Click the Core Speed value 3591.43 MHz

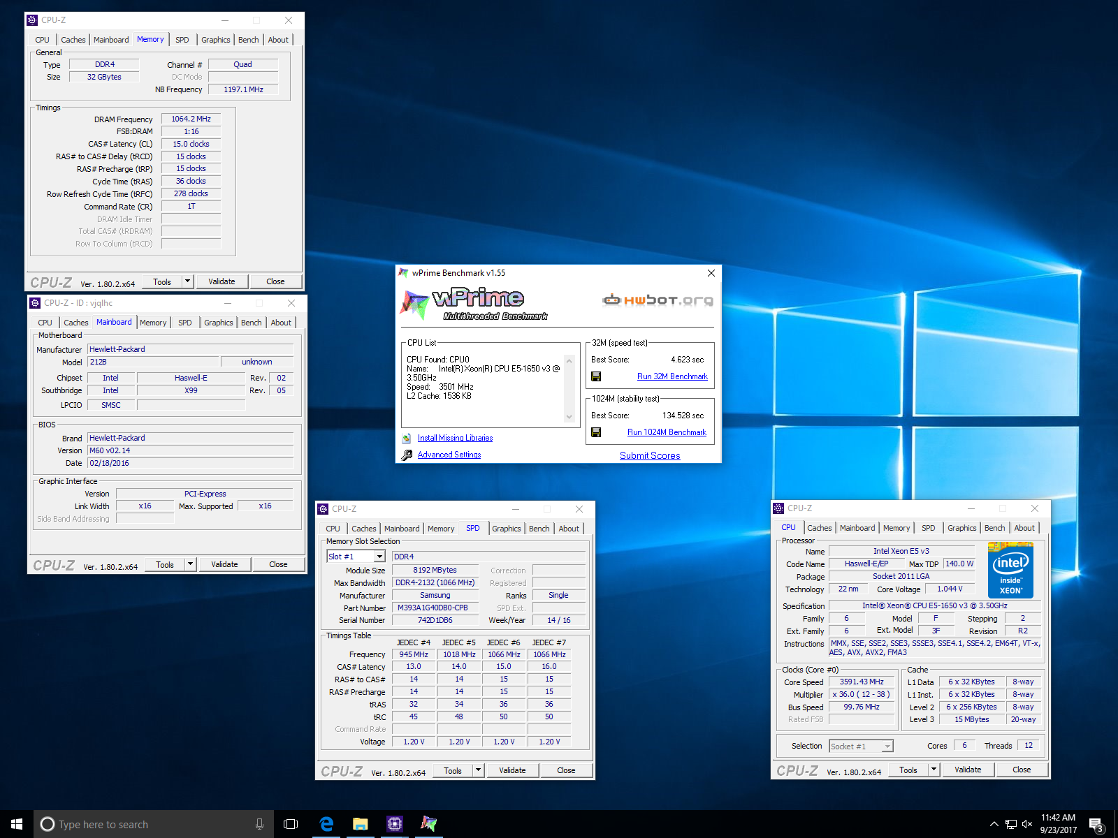pyautogui.click(x=862, y=682)
